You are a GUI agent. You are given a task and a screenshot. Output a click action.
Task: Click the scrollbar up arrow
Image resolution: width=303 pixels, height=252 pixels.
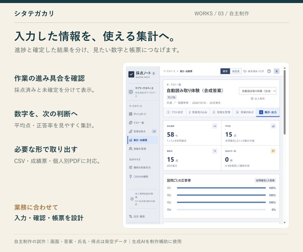pyautogui.click(x=284, y=68)
